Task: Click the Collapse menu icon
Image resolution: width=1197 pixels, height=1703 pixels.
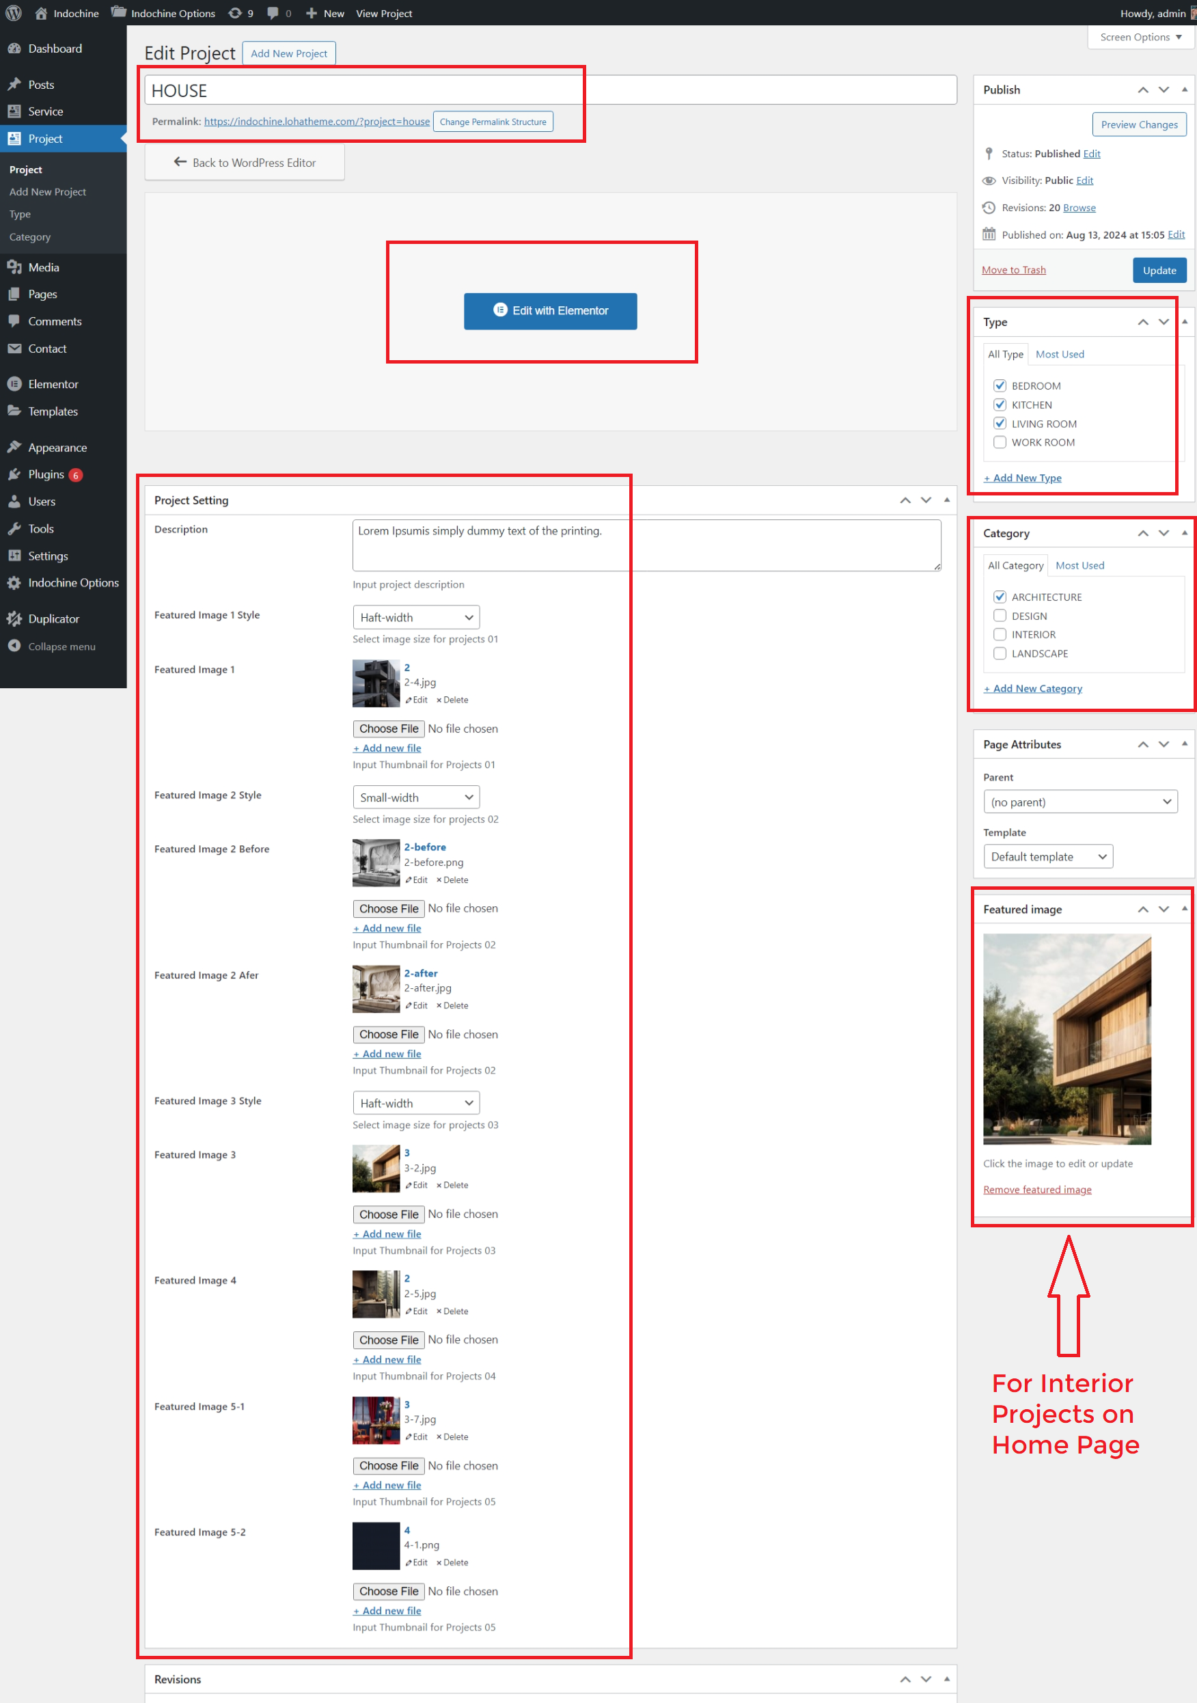Action: (x=14, y=646)
